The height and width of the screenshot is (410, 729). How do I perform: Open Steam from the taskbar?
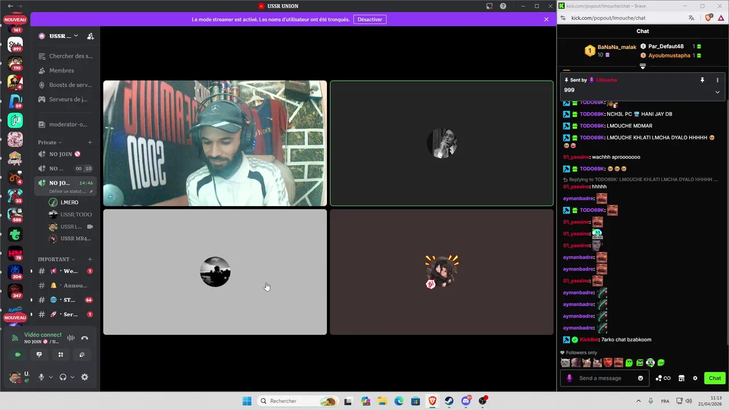[x=449, y=401]
